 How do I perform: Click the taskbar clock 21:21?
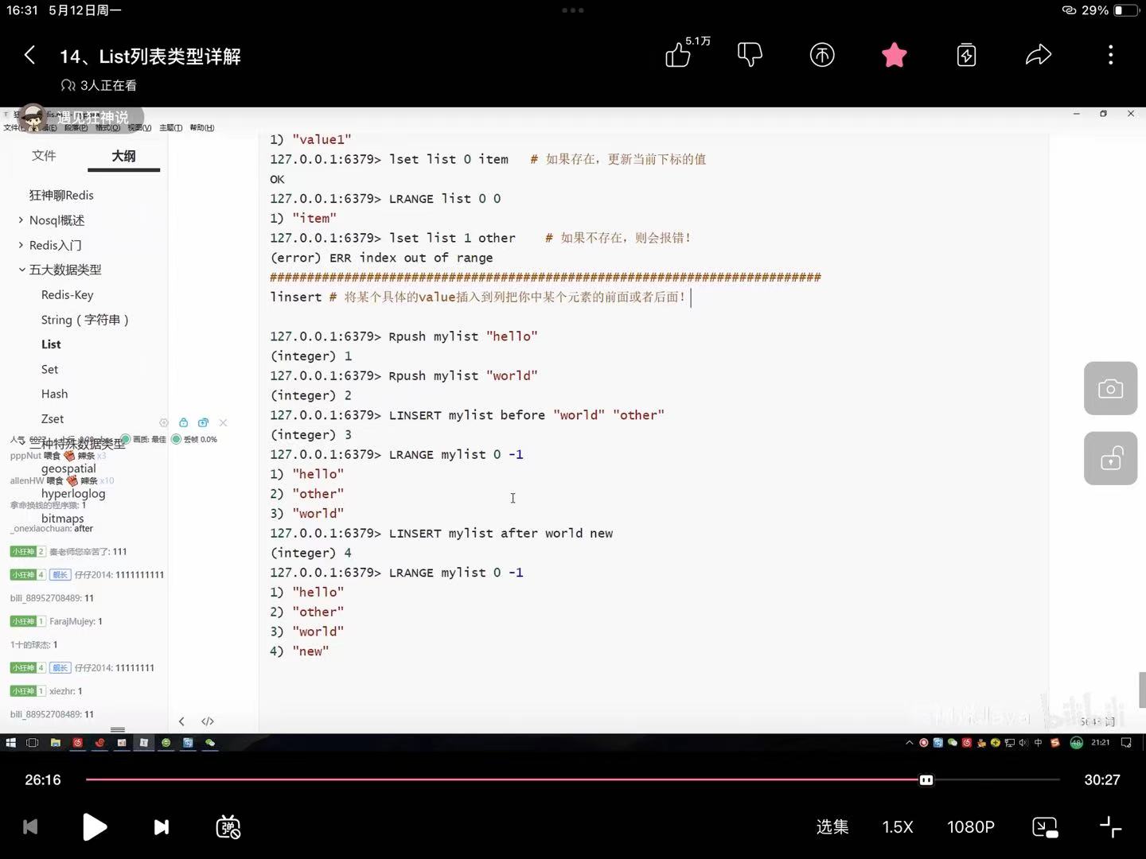pyautogui.click(x=1101, y=743)
